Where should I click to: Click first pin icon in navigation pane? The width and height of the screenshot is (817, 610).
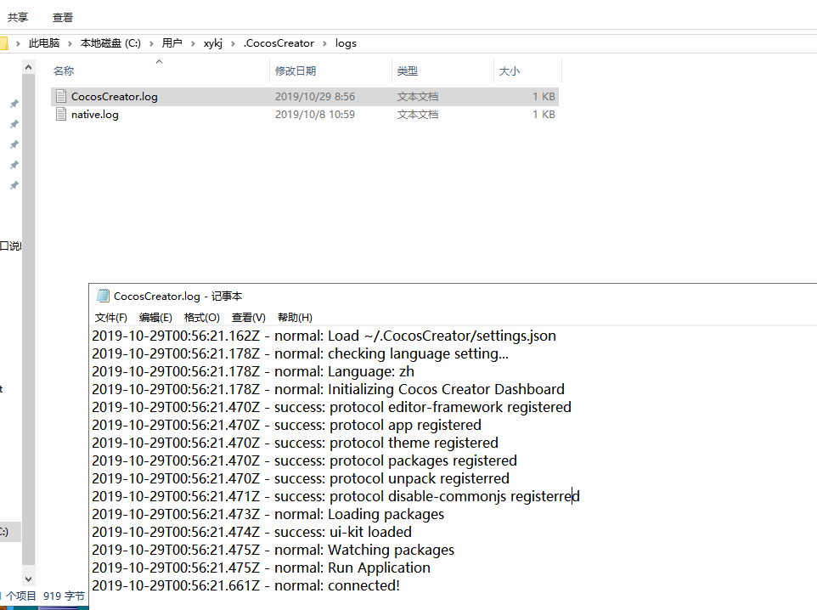click(14, 104)
